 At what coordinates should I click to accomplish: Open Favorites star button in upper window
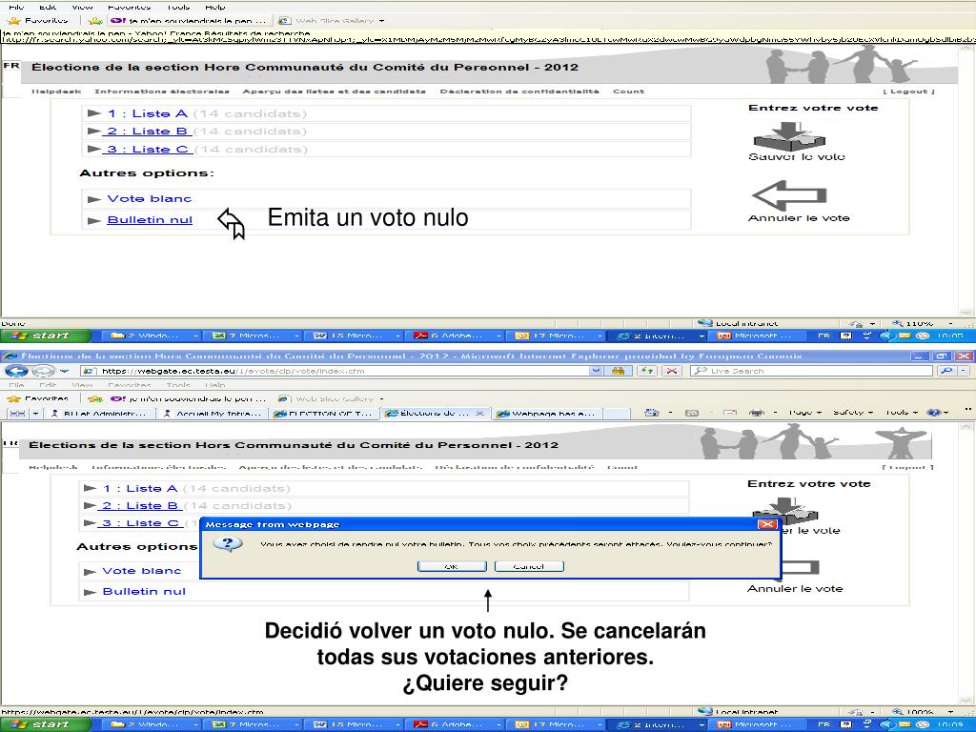[37, 21]
